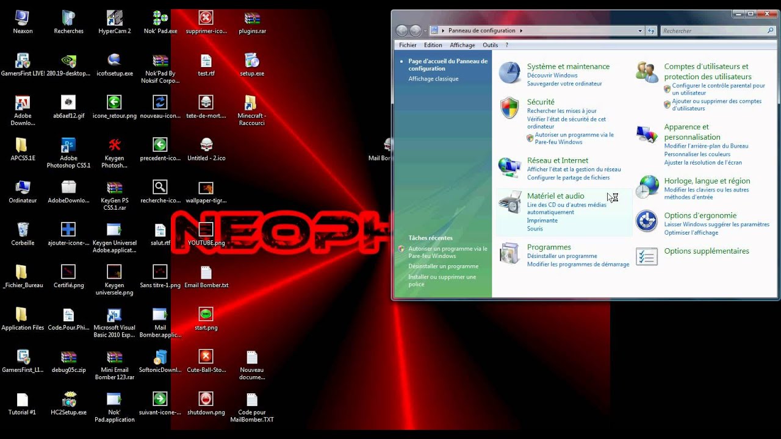Click the Horloge, langue et région globe icon
The image size is (781, 439).
coord(647,187)
